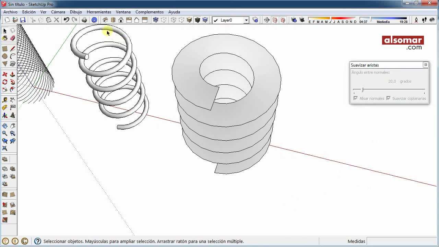The image size is (439, 247).
Task: Switch to Wireframe style
Action: tap(174, 20)
